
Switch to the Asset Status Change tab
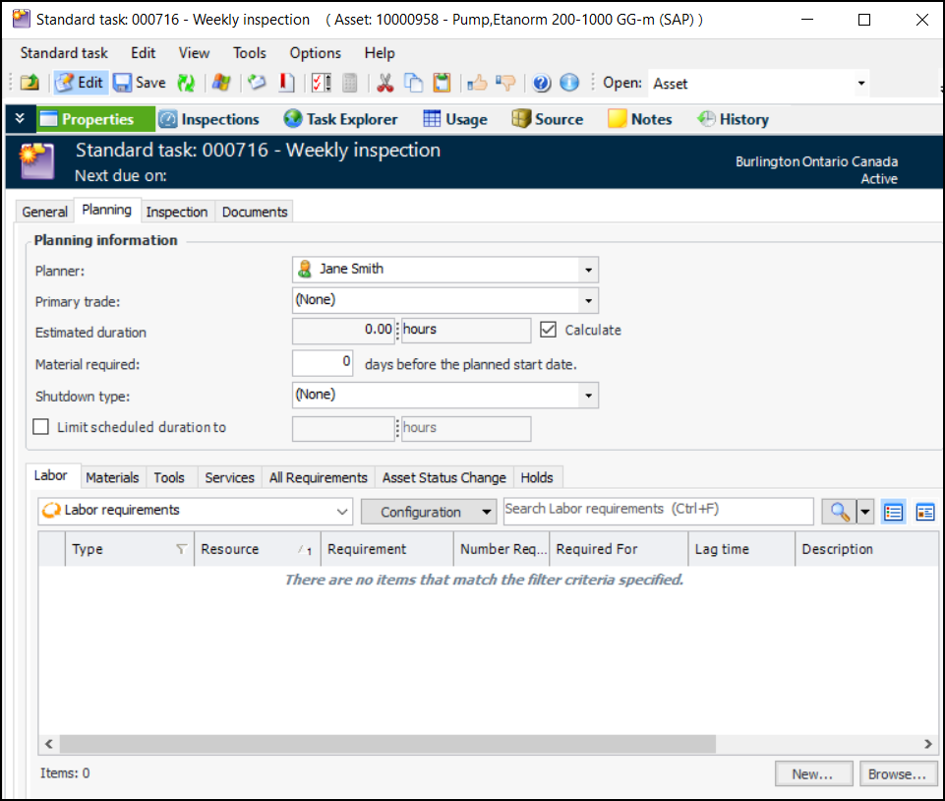tap(444, 477)
